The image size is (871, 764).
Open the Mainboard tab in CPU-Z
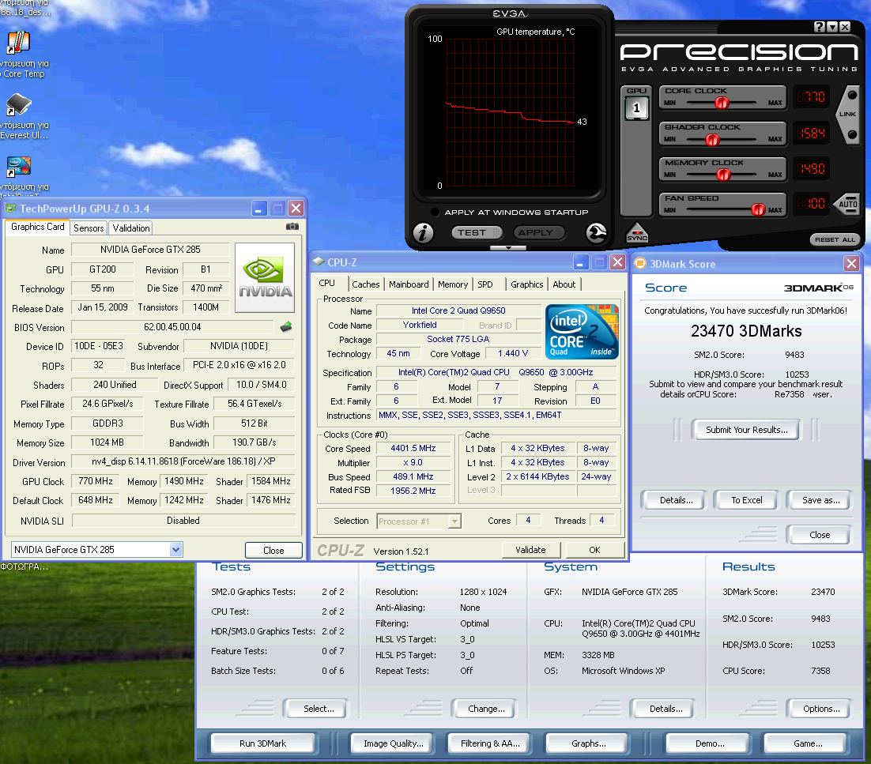409,284
